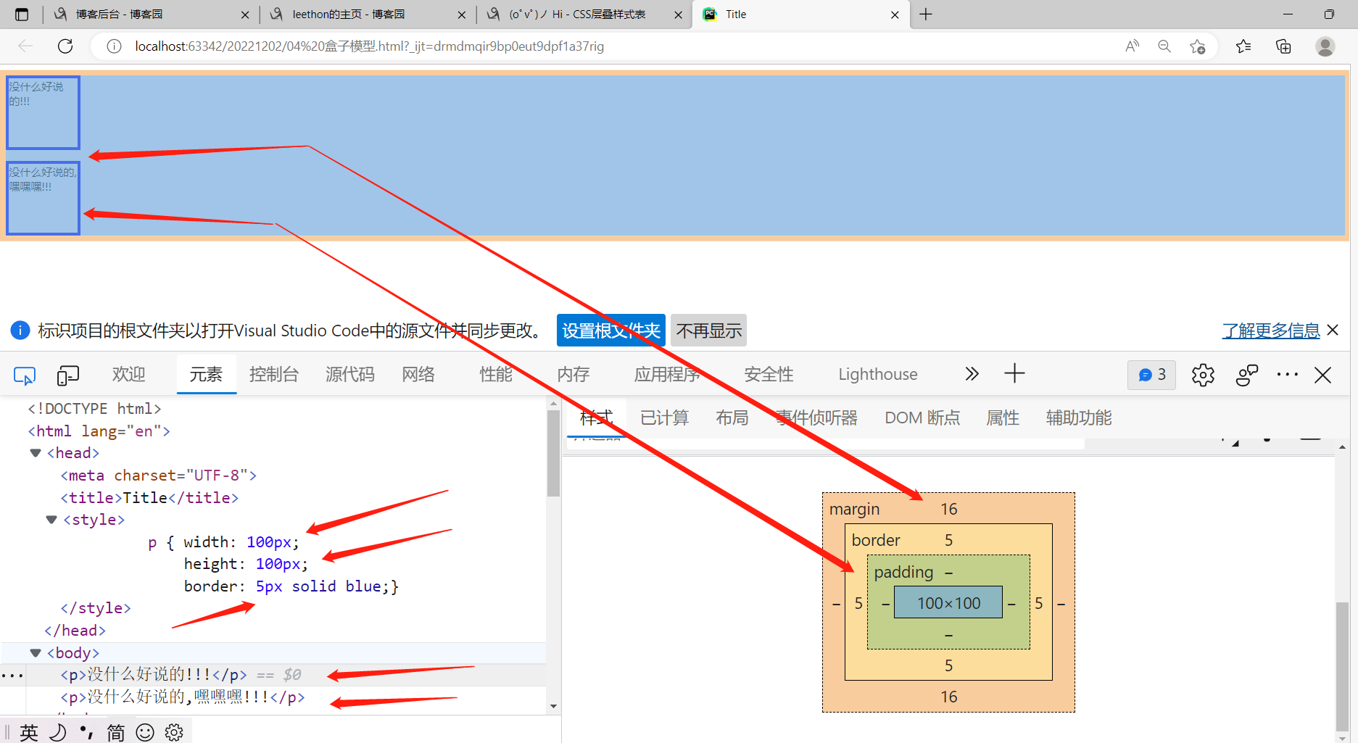Image resolution: width=1358 pixels, height=743 pixels.
Task: Open the issues counter showing 3
Action: (1151, 375)
